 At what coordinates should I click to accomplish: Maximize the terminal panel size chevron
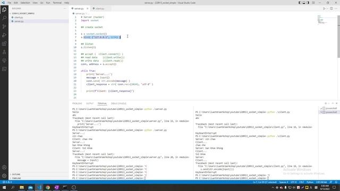tap(333, 103)
